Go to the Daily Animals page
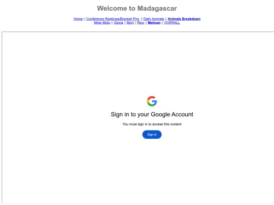This screenshot has height=205, width=274. click(x=154, y=19)
